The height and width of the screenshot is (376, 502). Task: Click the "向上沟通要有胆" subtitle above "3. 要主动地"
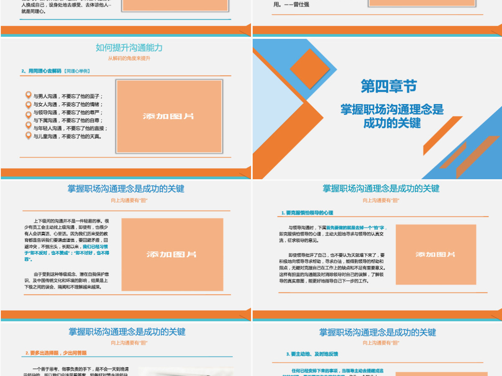(x=381, y=343)
